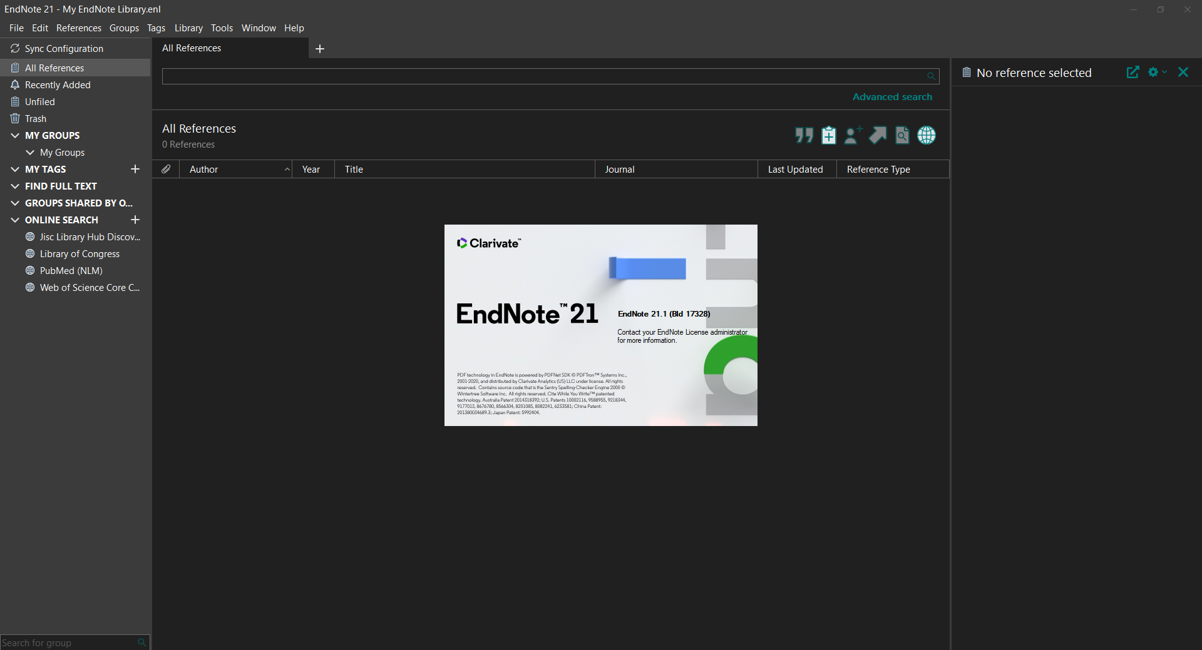The image size is (1202, 650).
Task: Open the References menu
Action: [x=79, y=28]
